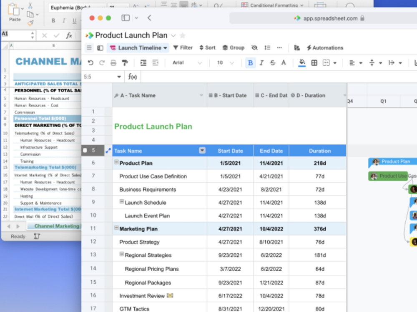Screen dimensions: 417x312
Task: Click the expand row 5 arrows icon
Action: click(x=108, y=151)
